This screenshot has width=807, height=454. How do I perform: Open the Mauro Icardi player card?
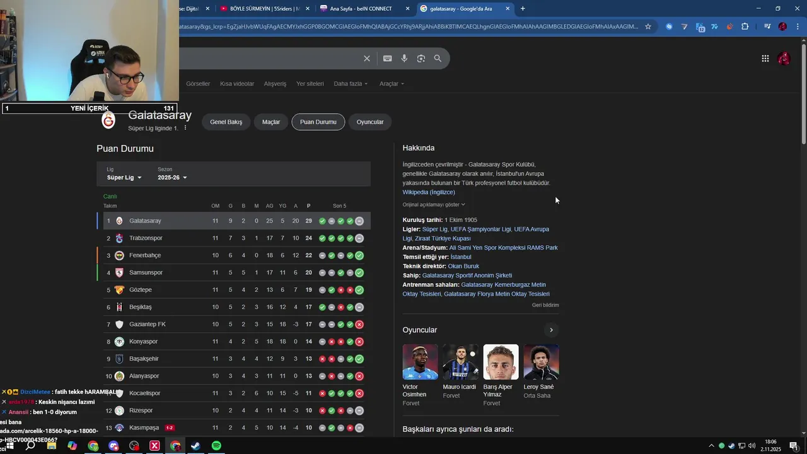coord(460,371)
